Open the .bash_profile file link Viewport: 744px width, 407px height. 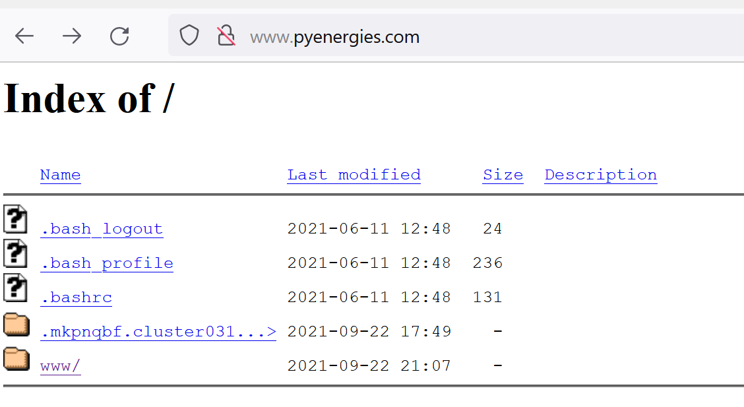tap(106, 263)
